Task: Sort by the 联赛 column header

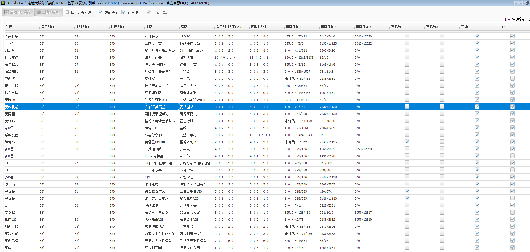Action: (x=9, y=27)
